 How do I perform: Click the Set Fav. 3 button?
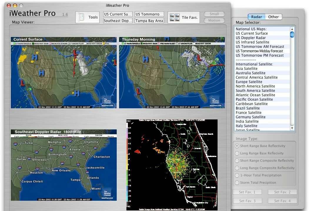(247, 201)
